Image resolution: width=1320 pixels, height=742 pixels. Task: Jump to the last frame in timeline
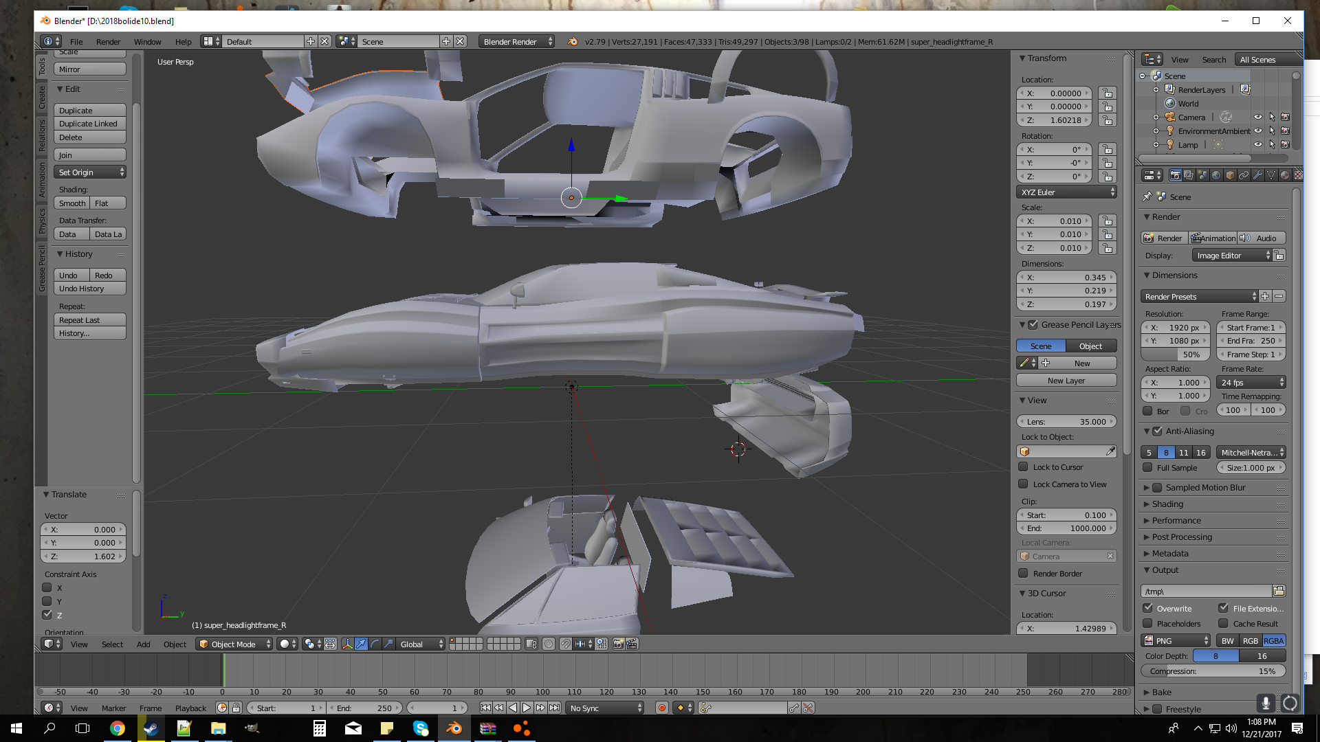point(554,708)
